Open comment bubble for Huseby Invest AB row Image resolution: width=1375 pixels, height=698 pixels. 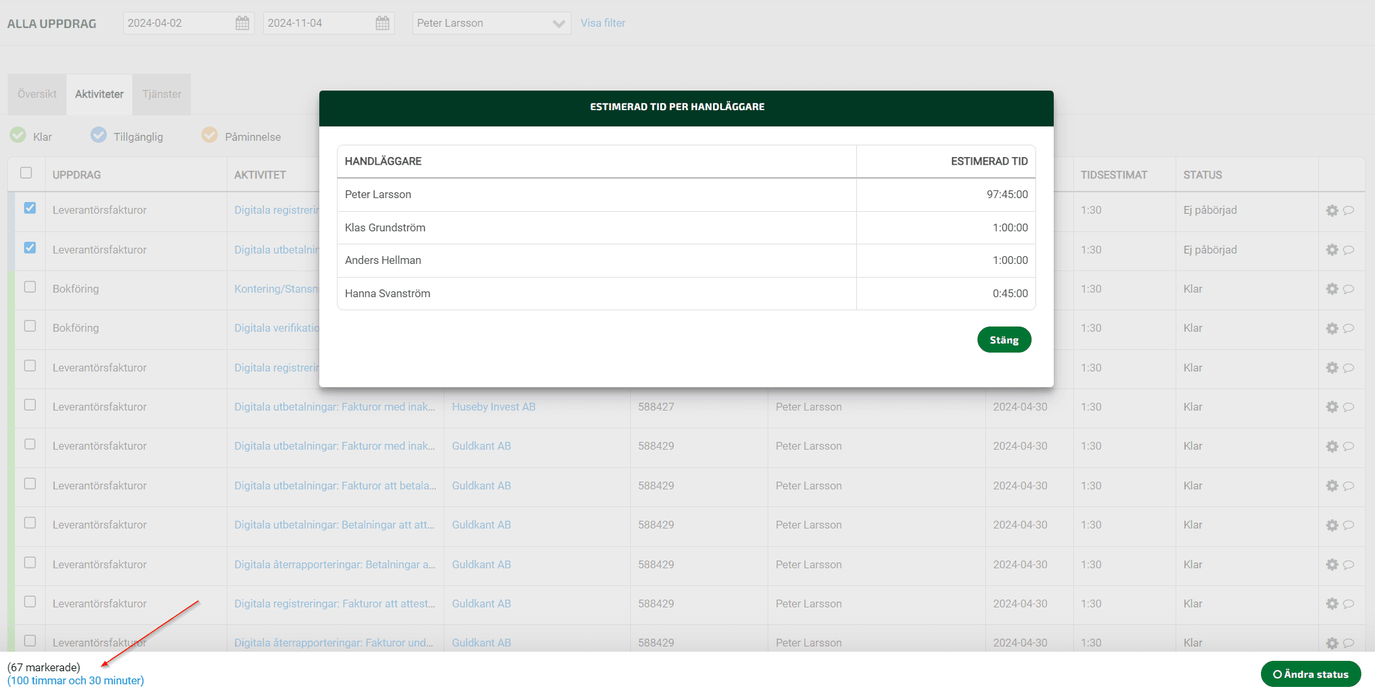point(1349,407)
